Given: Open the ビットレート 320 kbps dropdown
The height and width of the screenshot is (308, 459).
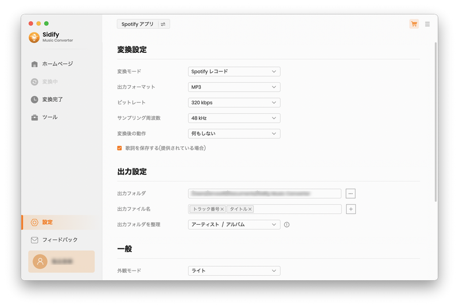Looking at the screenshot, I should coord(234,102).
